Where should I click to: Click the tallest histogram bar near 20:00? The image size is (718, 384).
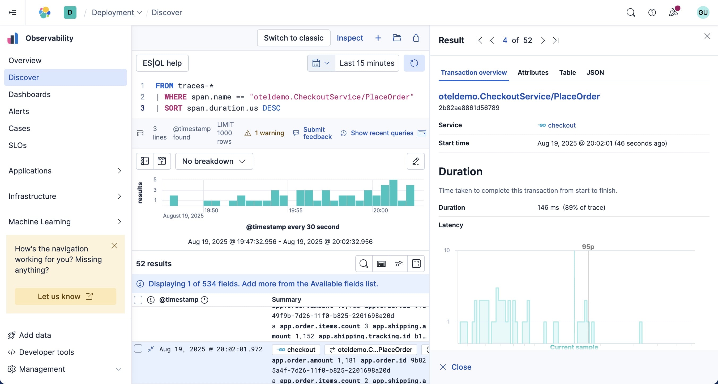click(393, 193)
